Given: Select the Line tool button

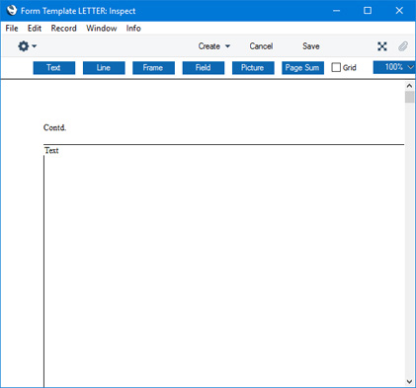Looking at the screenshot, I should coord(104,68).
